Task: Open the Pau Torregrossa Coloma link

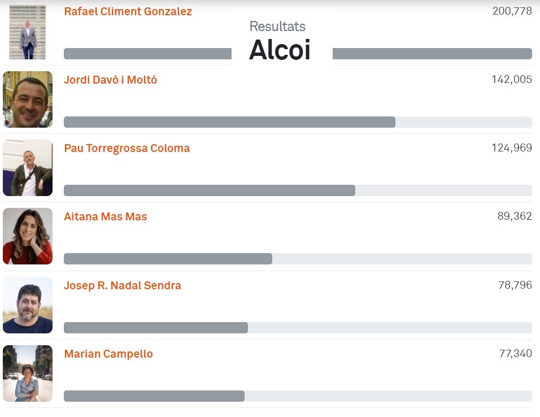Action: click(x=127, y=148)
